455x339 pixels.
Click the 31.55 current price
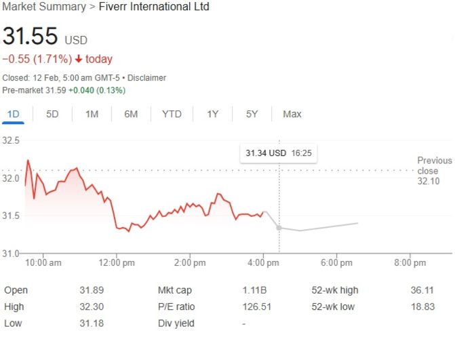coord(30,37)
